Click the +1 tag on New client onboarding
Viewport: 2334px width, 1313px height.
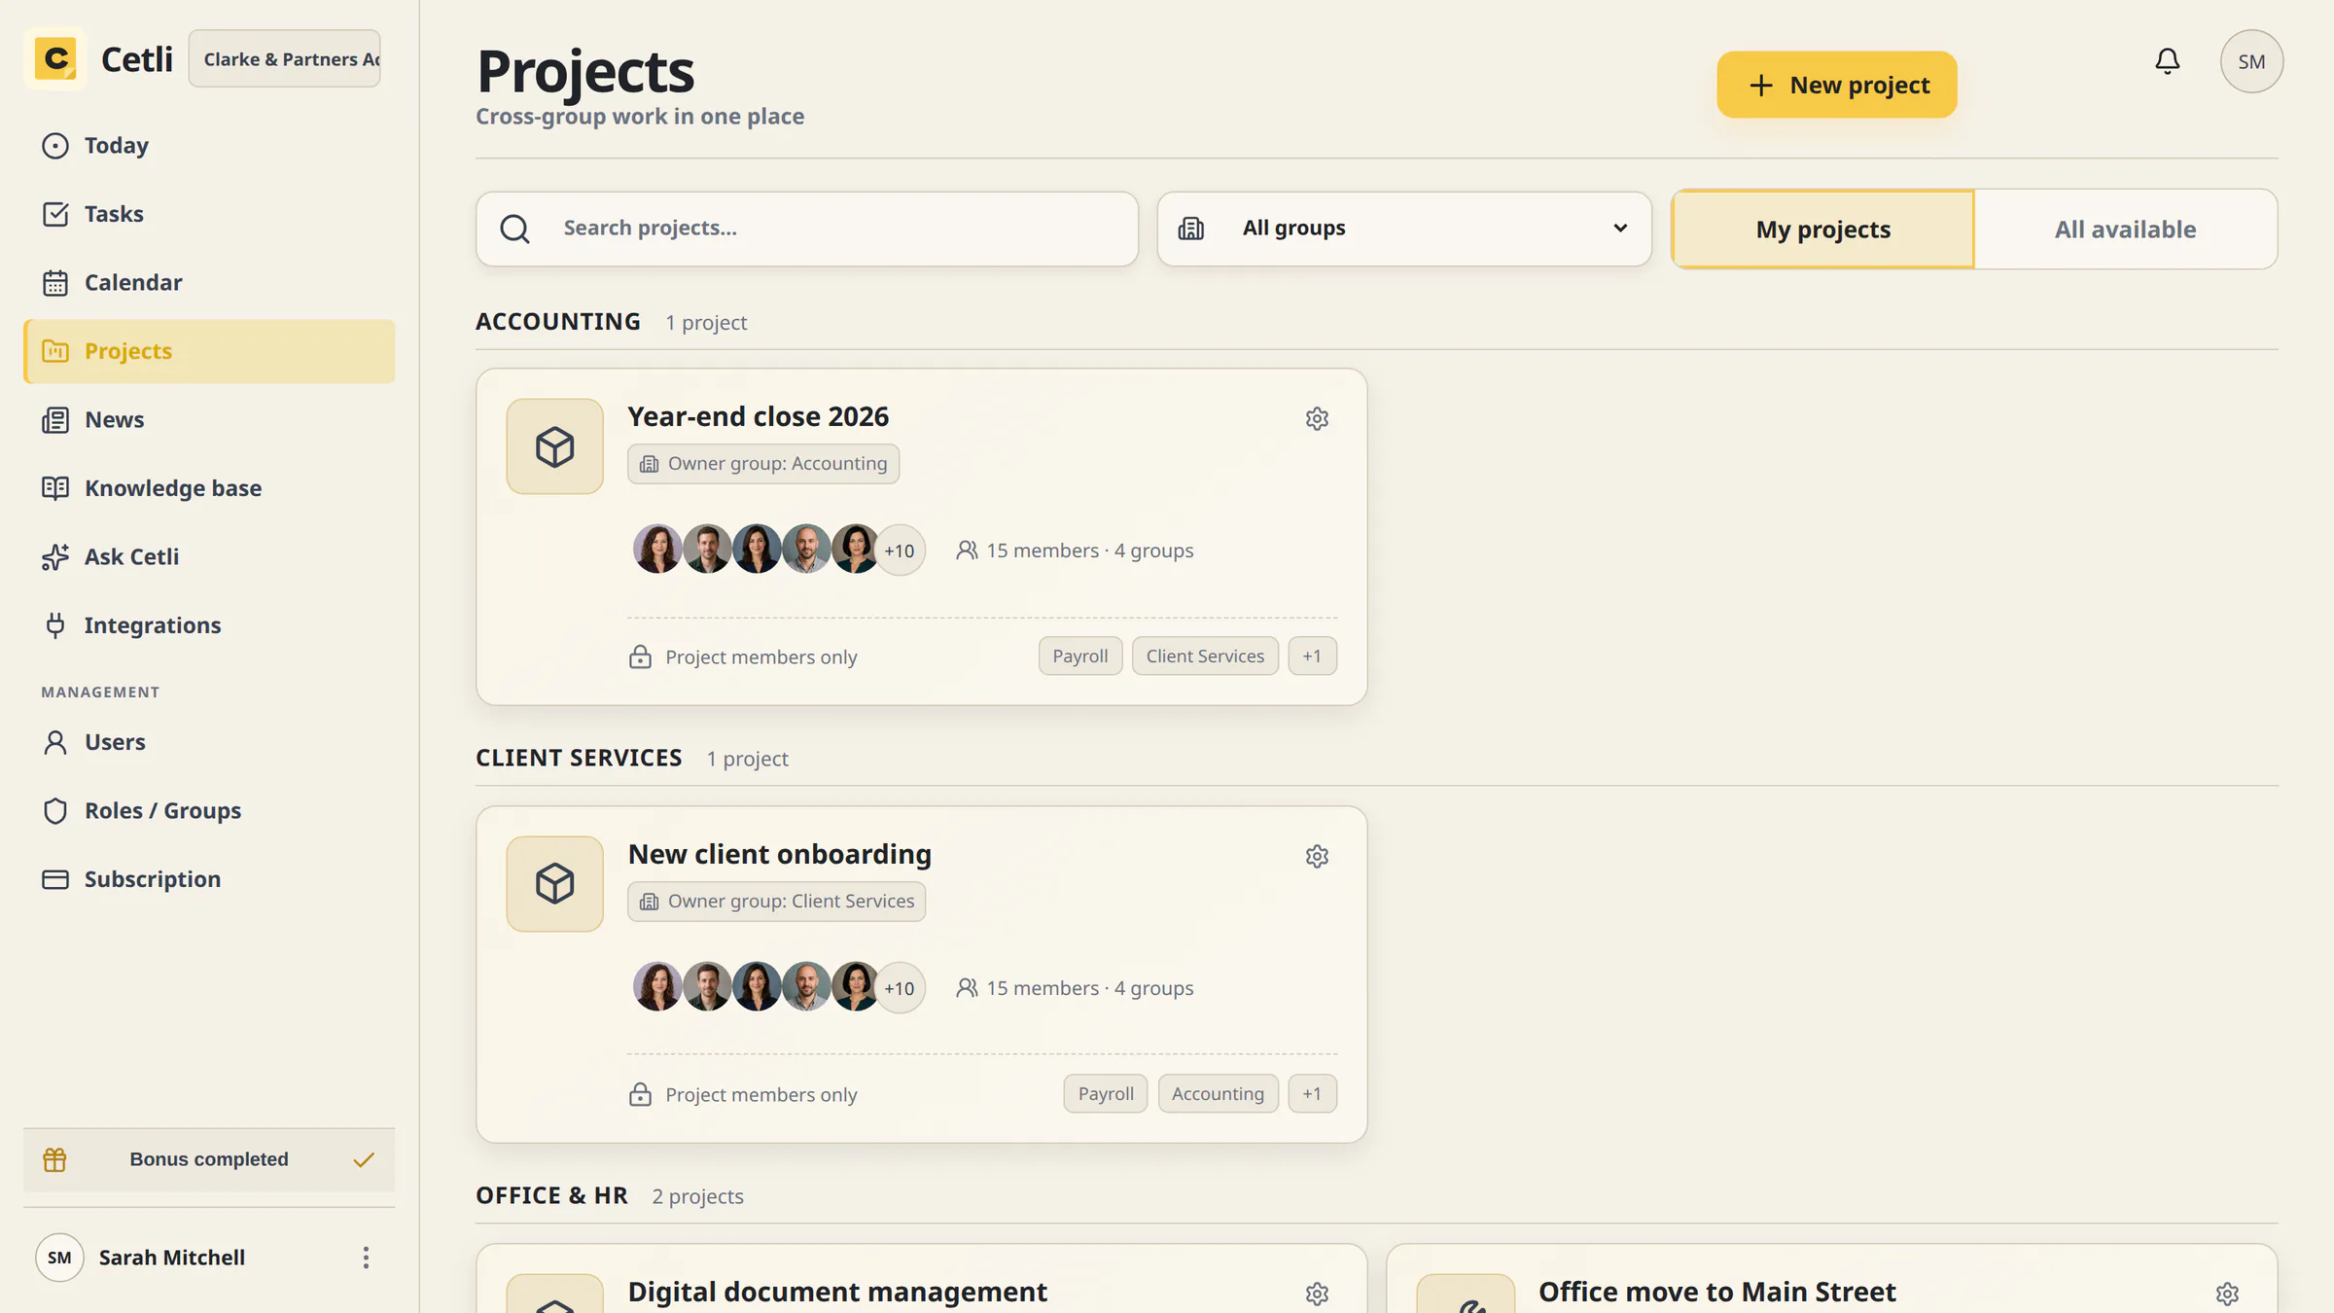(x=1312, y=1094)
